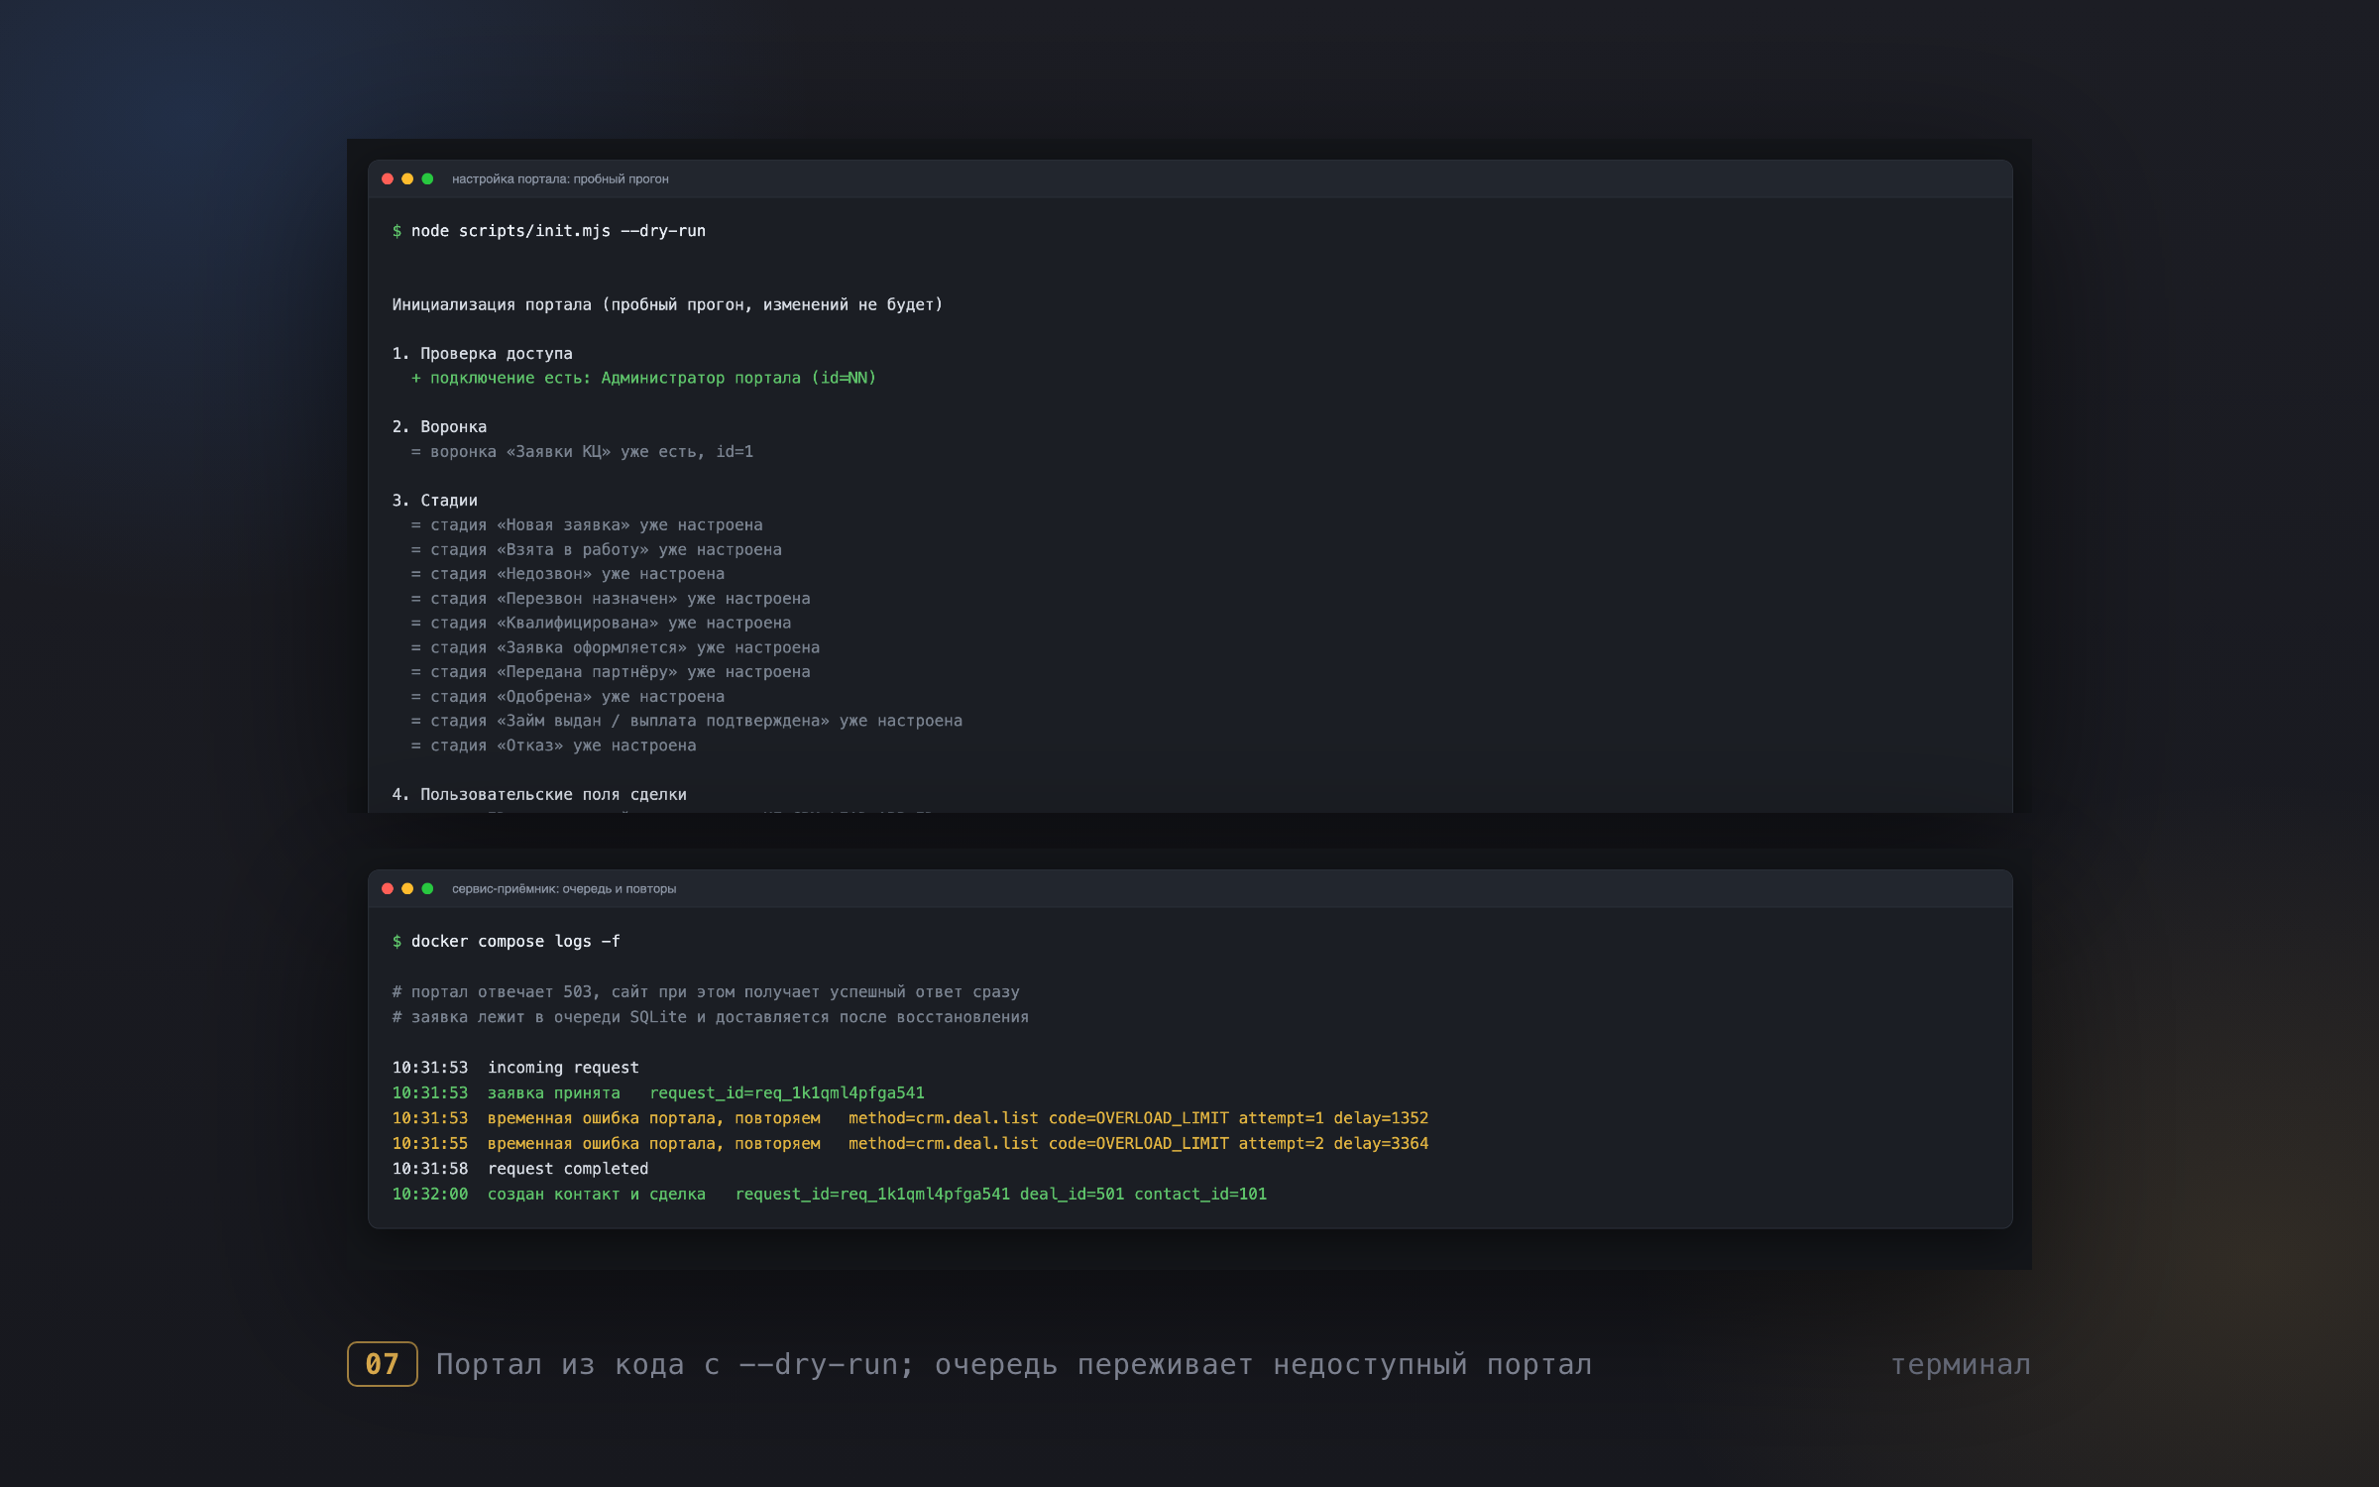2379x1487 pixels.
Task: Click command «docker compose logs -f»
Action: click(515, 942)
